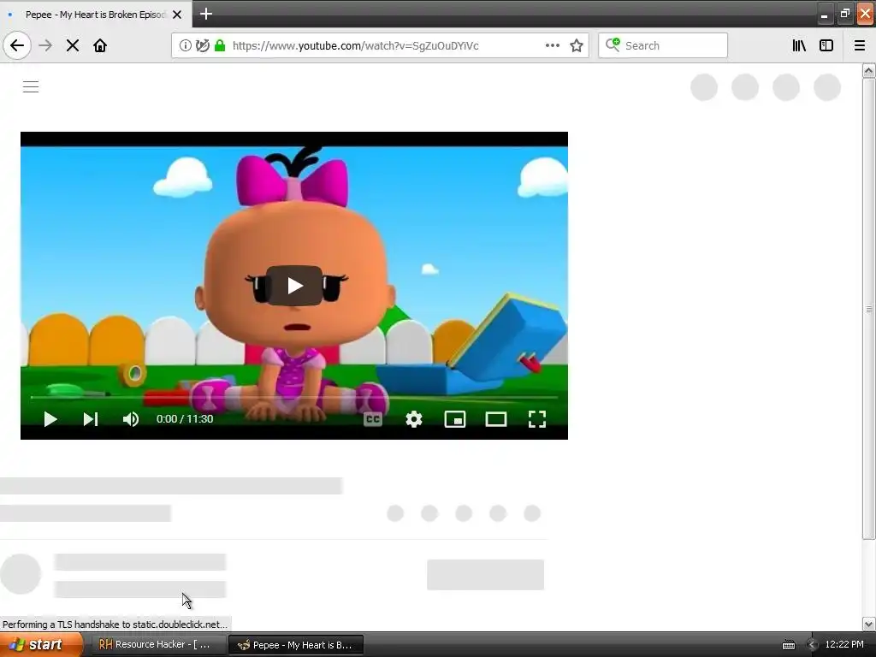Enter fullscreen video mode

(x=537, y=419)
